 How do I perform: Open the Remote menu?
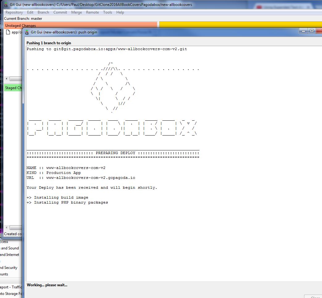(92, 12)
